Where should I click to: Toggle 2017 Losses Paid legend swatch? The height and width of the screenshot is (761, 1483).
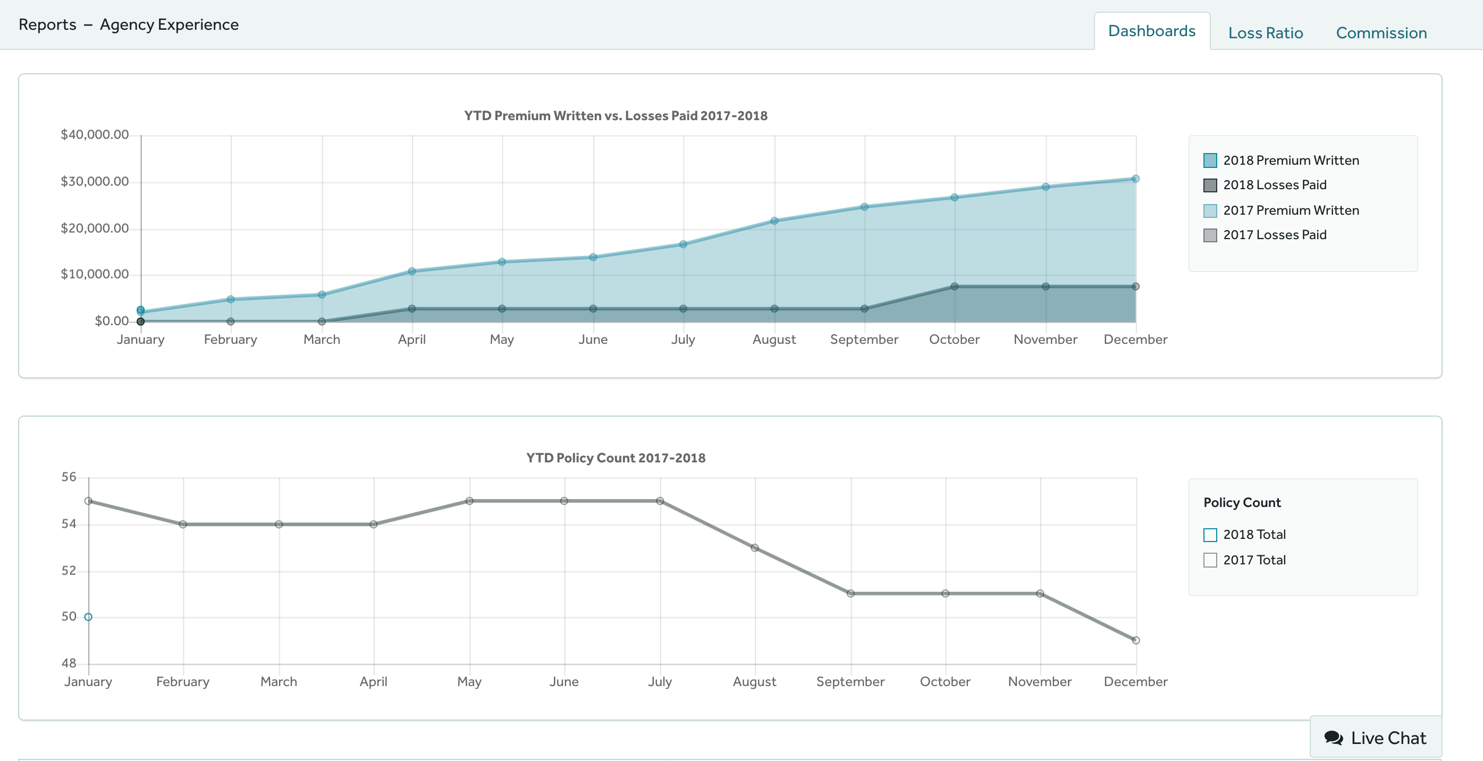click(1210, 235)
